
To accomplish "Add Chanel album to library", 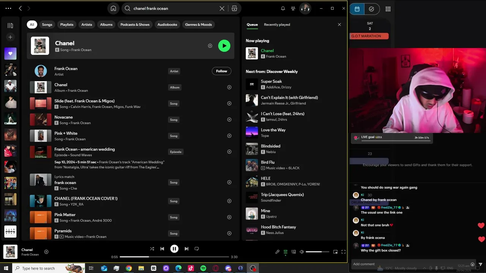I will click(x=229, y=87).
